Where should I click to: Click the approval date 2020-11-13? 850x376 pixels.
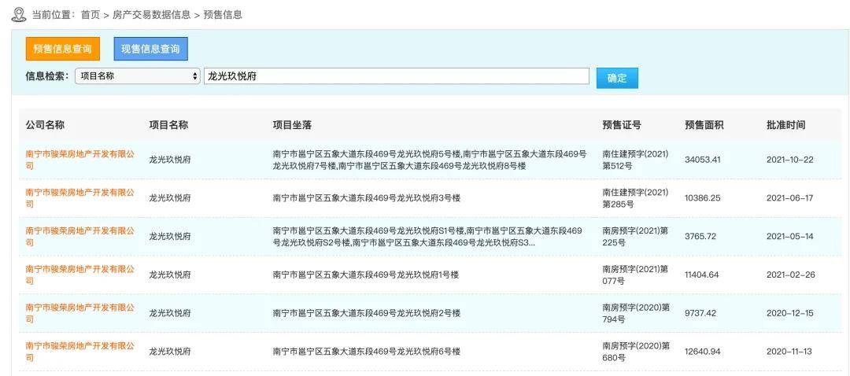(789, 352)
